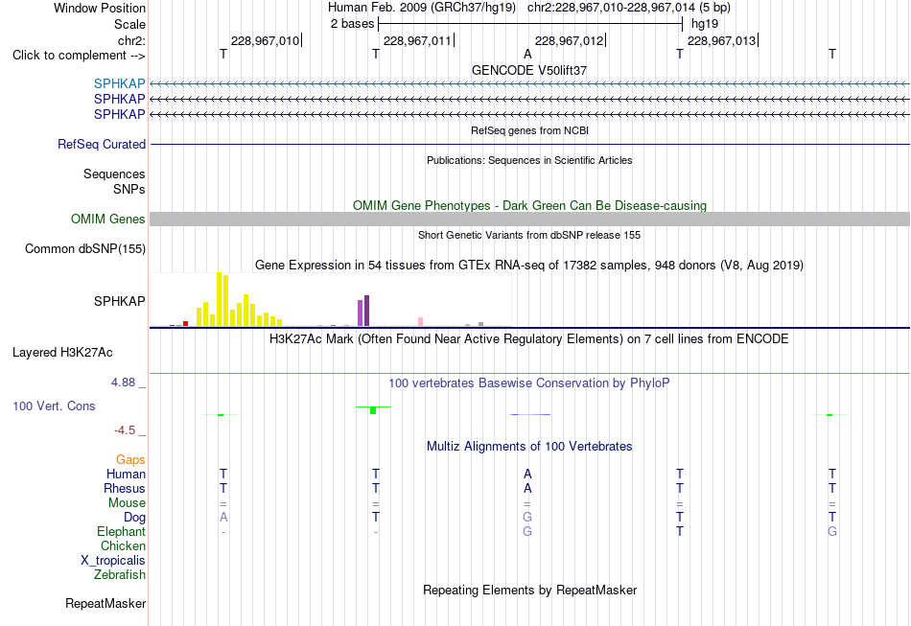This screenshot has height=626, width=911.
Task: Select the Rhesus alignment row label
Action: coord(125,489)
